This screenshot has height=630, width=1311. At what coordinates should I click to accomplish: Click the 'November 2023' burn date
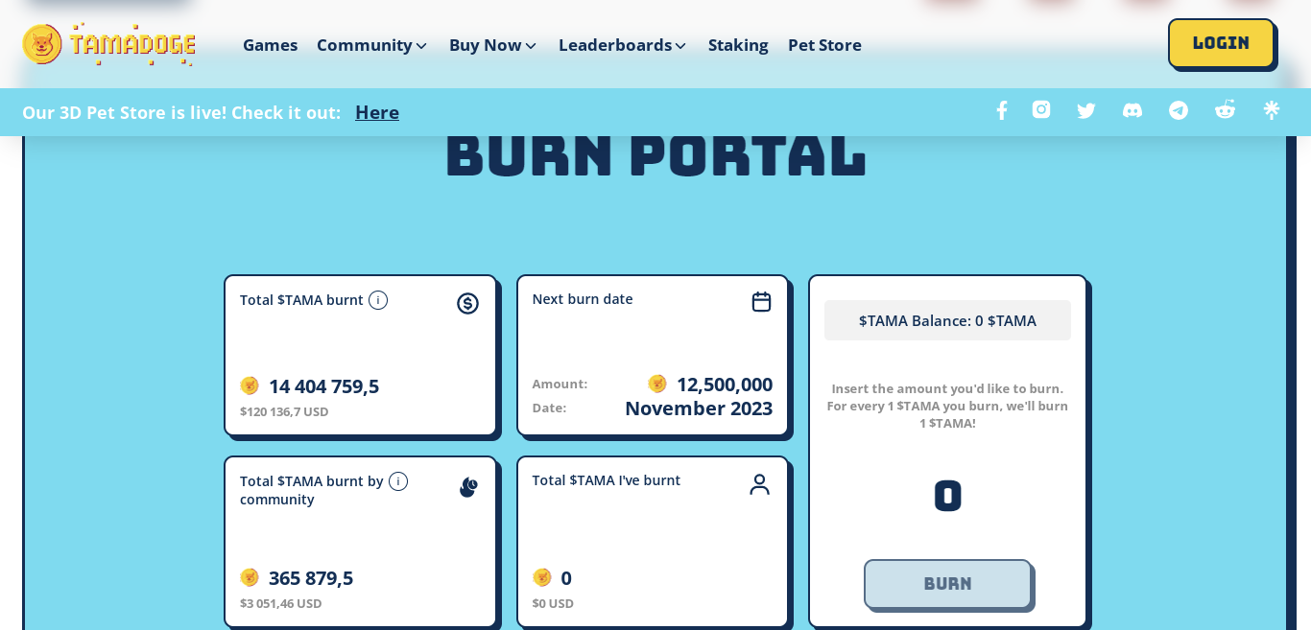coord(699,408)
